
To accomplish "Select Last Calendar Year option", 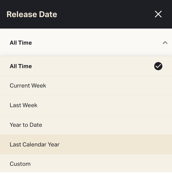I will [x=34, y=144].
